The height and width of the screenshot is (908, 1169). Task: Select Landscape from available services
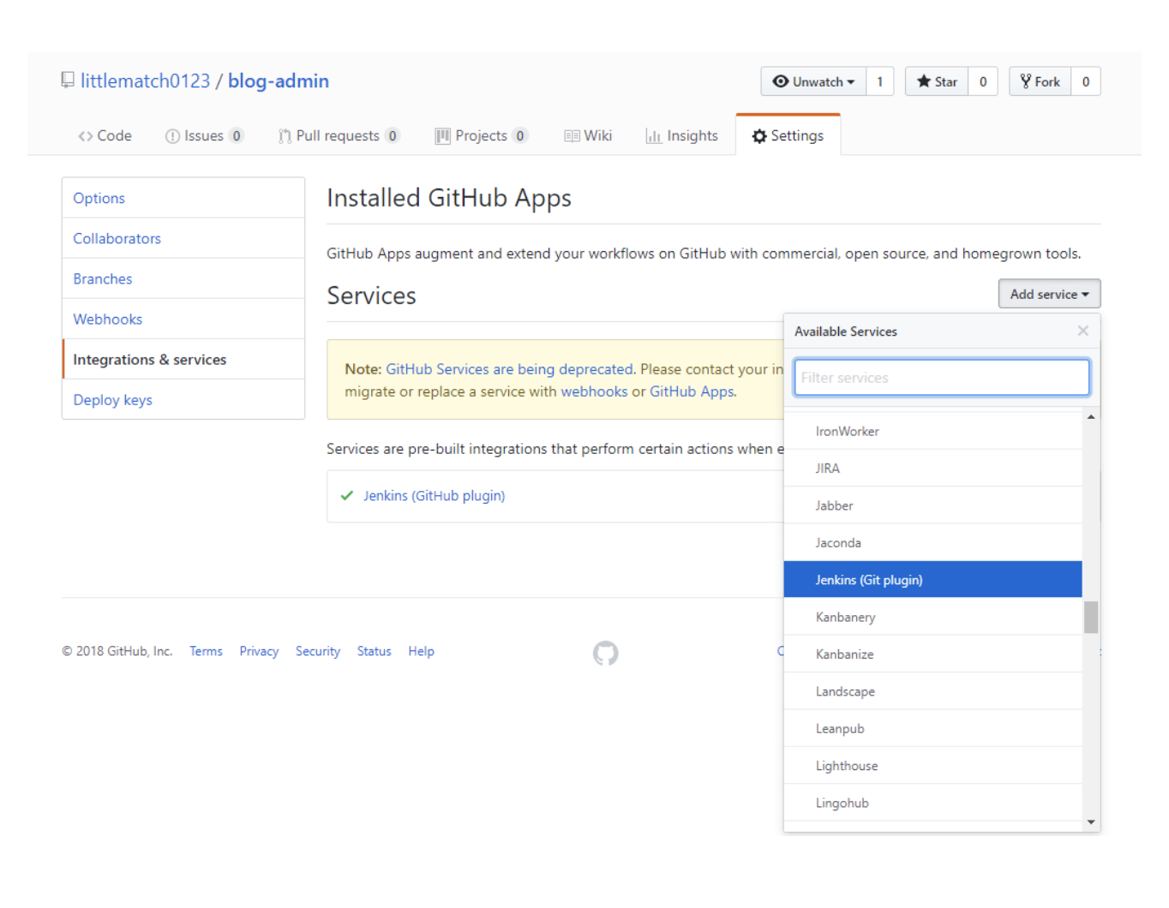coord(933,691)
